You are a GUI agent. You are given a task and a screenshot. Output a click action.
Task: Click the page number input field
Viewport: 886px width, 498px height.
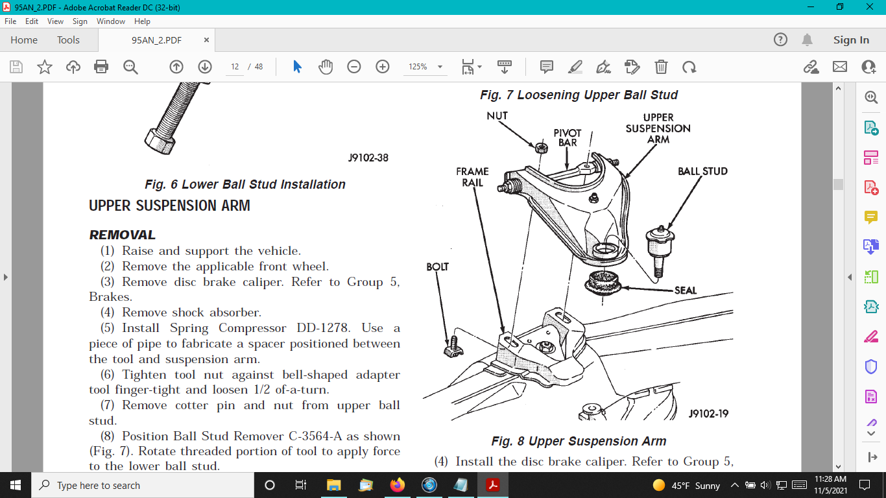coord(235,67)
